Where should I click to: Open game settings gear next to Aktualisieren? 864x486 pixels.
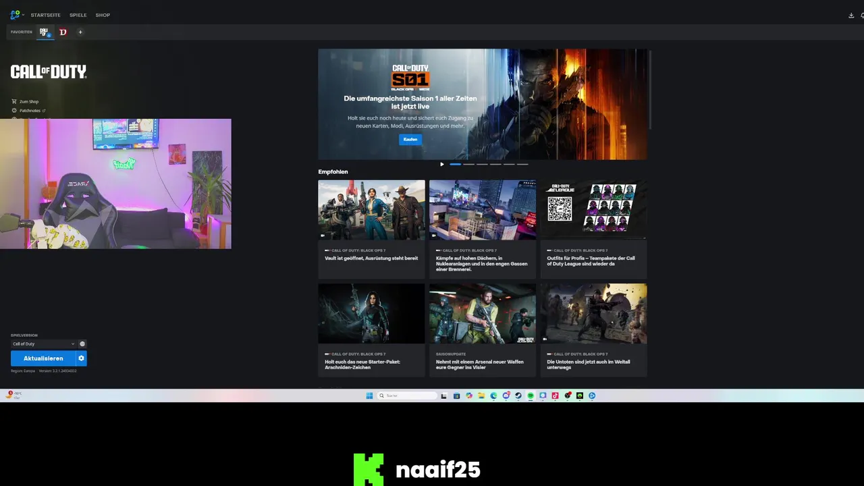pyautogui.click(x=82, y=358)
